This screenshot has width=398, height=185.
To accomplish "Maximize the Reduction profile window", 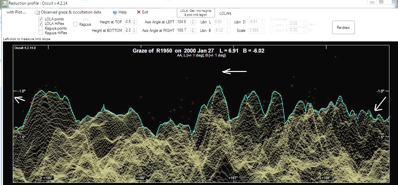I will 381,2.
